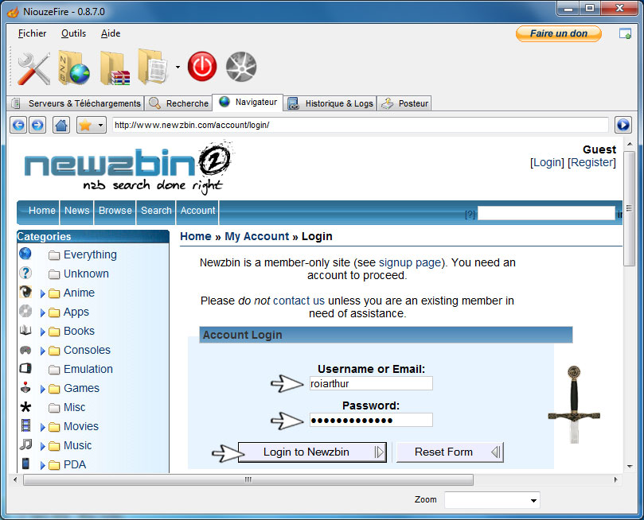Click the Reset Form button
Screen dimensions: 644x520
450,452
